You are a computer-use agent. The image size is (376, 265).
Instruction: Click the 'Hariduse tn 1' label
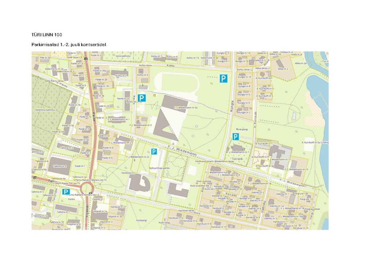tap(128, 173)
